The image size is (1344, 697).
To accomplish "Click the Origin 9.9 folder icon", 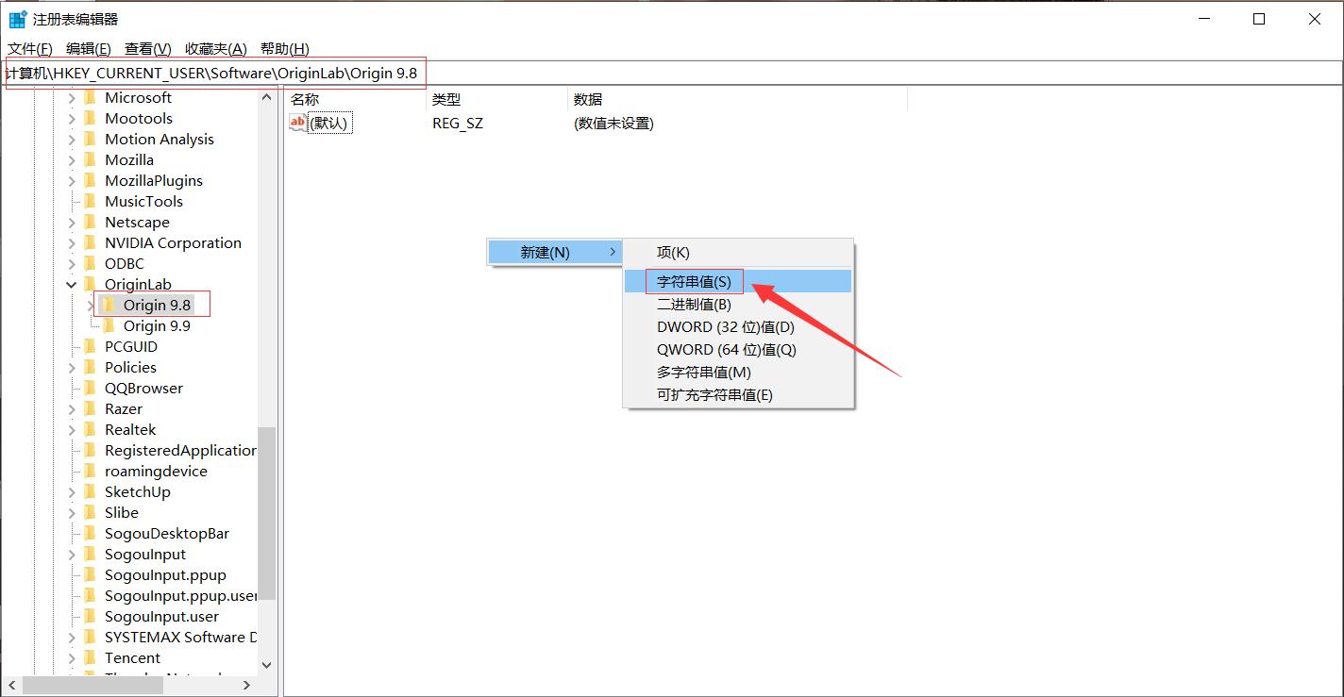I will (x=109, y=326).
